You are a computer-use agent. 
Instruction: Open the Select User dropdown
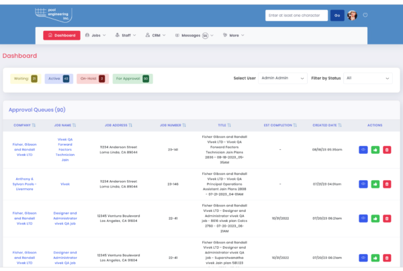tap(283, 78)
